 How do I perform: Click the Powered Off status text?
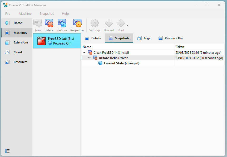62,43
